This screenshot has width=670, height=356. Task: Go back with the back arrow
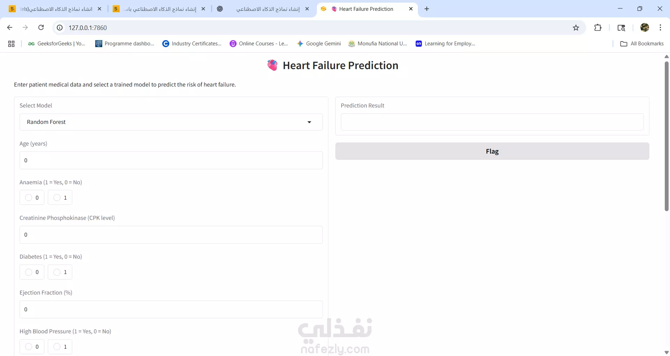click(x=10, y=28)
